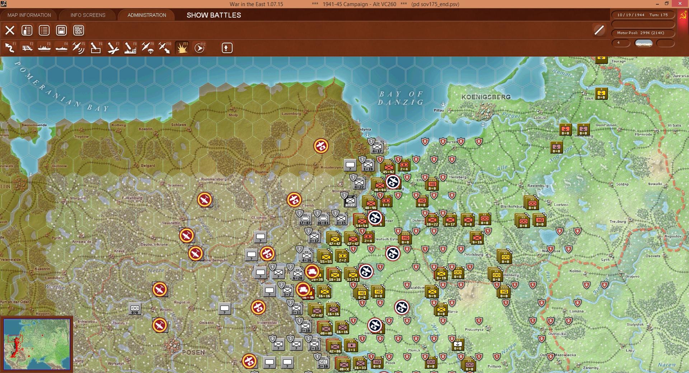This screenshot has height=373, width=689.
Task: Select the unit counter labeled 31=31
Action: [x=353, y=275]
